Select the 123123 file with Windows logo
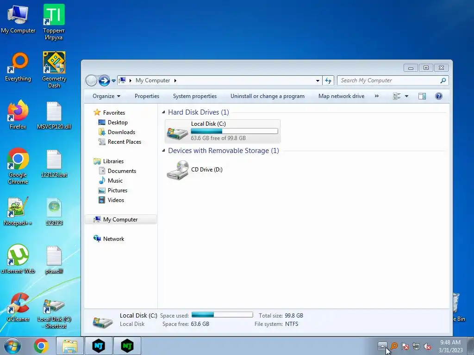 pos(54,211)
